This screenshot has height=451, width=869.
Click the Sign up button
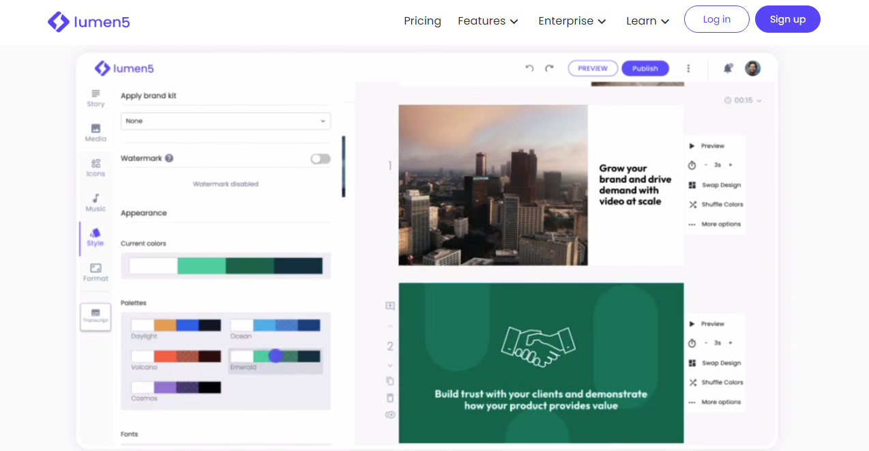[x=788, y=19]
